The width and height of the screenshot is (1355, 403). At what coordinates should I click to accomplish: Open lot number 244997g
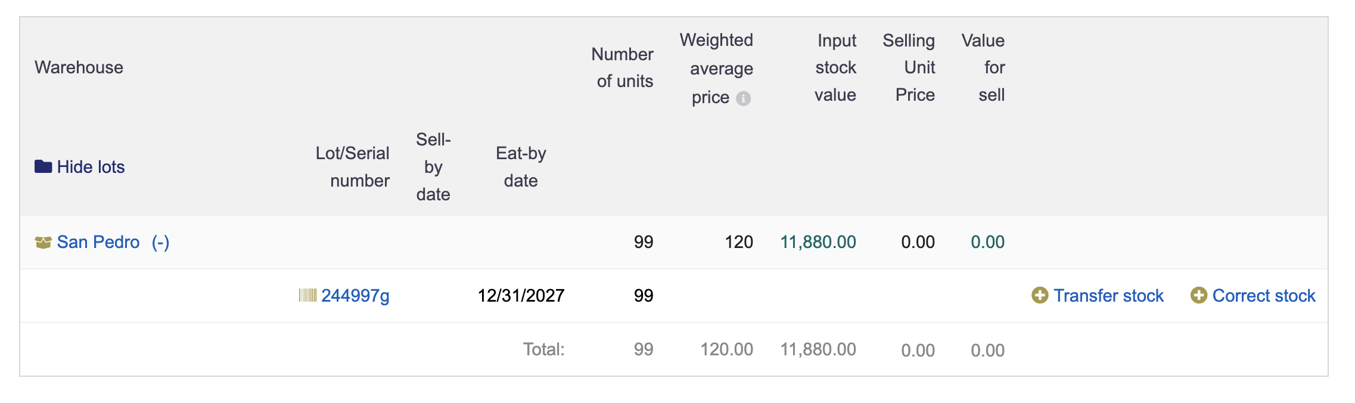[355, 296]
